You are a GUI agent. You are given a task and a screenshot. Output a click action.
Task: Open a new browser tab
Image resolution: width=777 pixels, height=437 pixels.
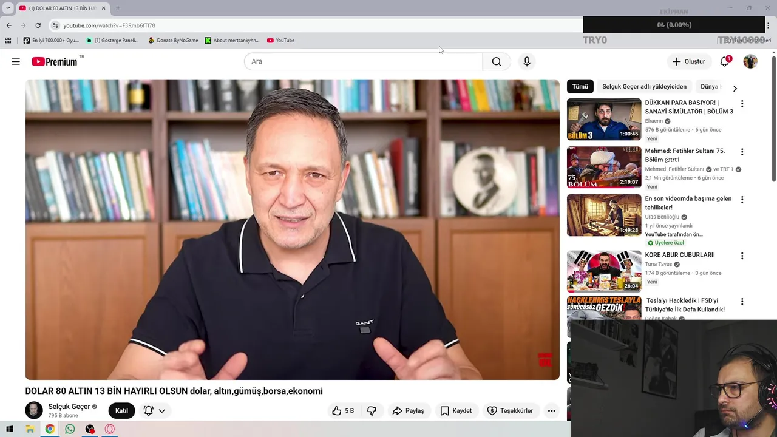[x=118, y=8]
